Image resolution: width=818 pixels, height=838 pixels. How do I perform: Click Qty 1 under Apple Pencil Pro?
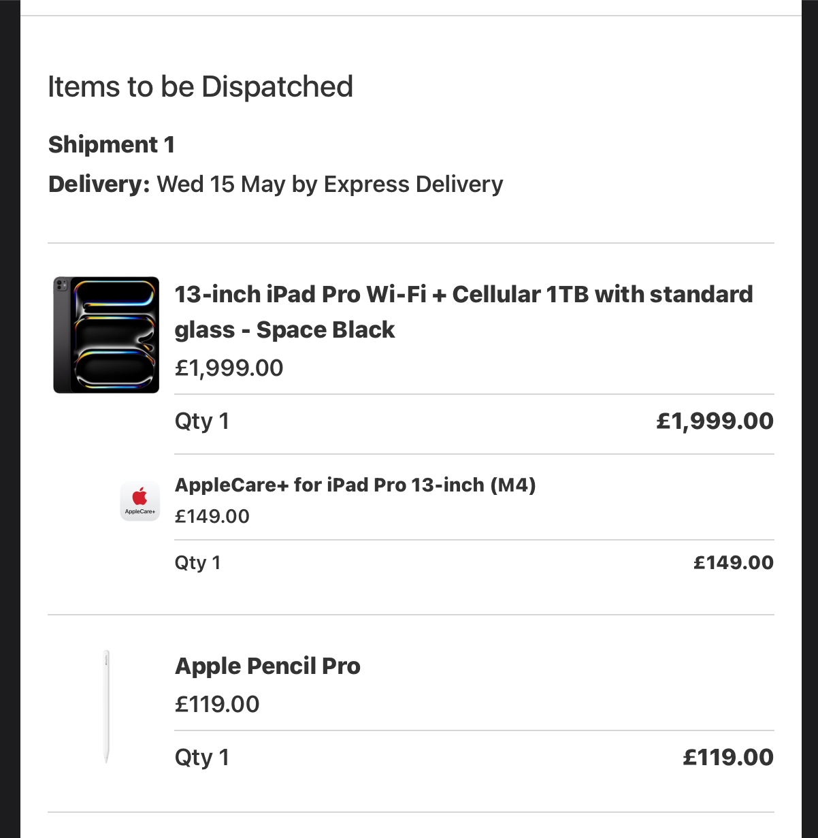202,758
